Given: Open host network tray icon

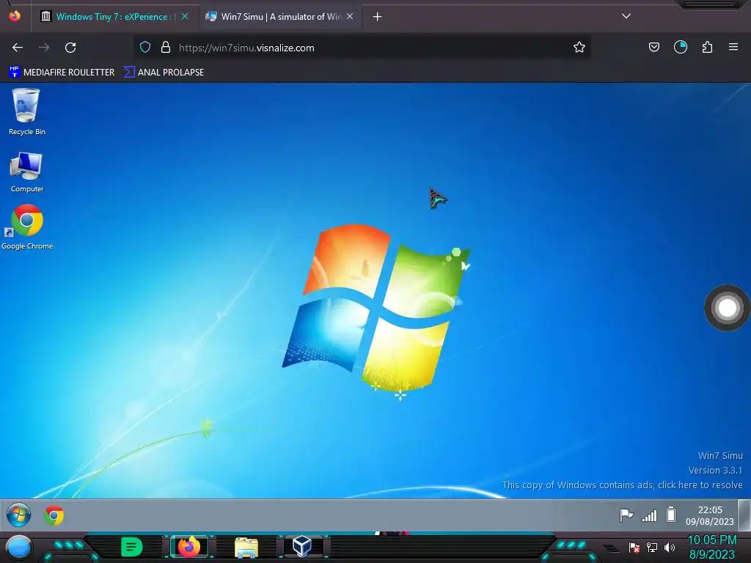Looking at the screenshot, I should tap(652, 548).
